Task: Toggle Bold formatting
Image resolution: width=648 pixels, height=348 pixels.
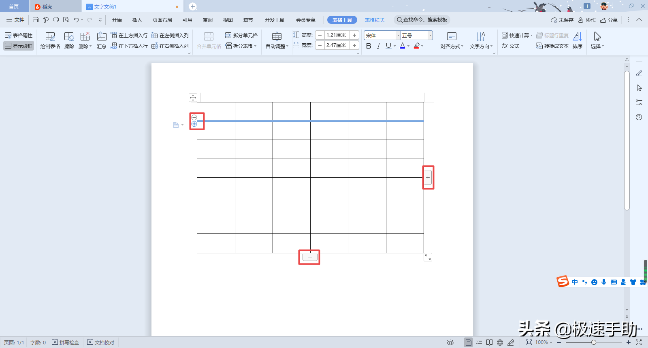Action: [x=369, y=46]
